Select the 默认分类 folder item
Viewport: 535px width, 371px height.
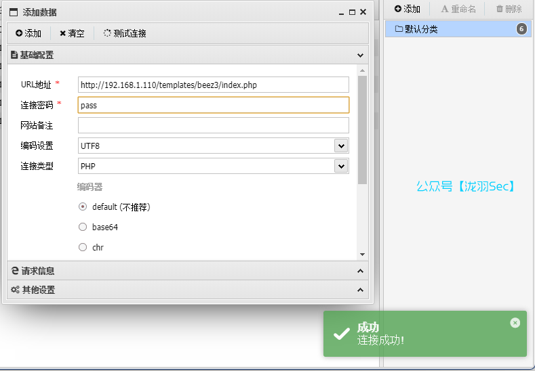(x=420, y=29)
